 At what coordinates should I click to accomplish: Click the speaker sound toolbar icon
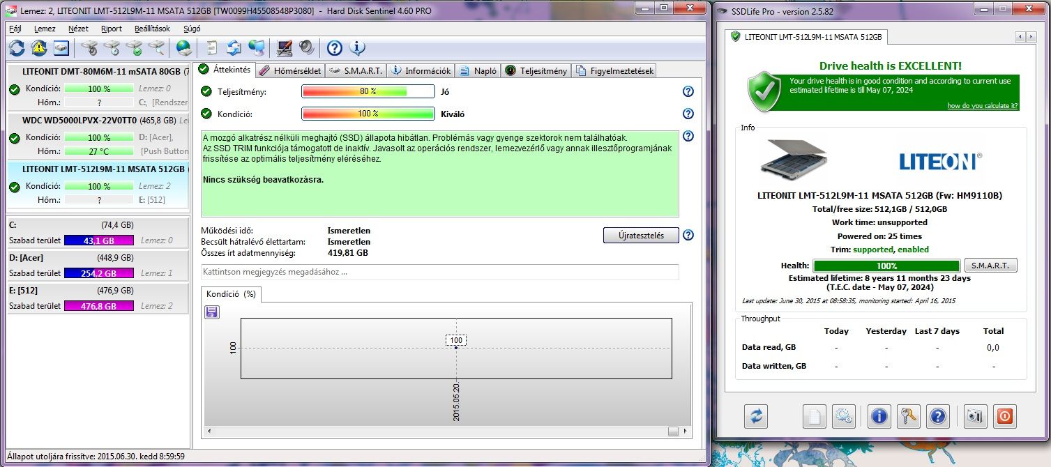click(307, 48)
